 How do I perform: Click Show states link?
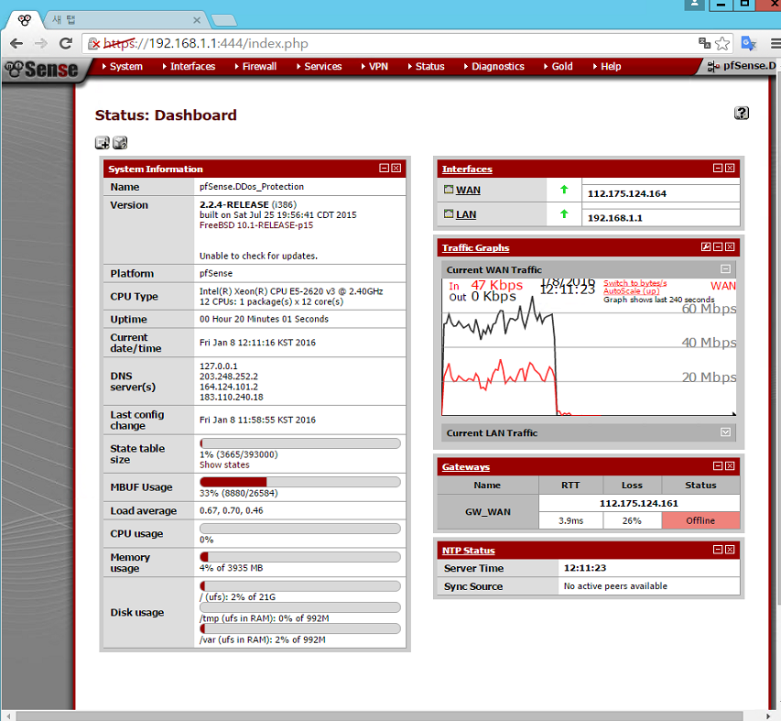pos(224,464)
